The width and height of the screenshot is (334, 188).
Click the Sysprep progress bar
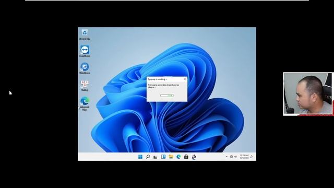coord(167,96)
